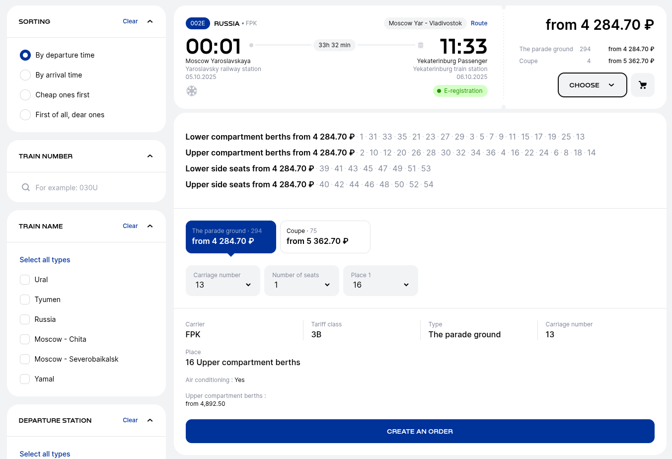
Task: Check the Ural train name checkbox
Action: click(25, 280)
